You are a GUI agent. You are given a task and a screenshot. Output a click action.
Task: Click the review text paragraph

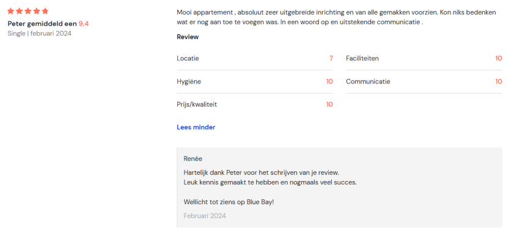tap(336, 18)
